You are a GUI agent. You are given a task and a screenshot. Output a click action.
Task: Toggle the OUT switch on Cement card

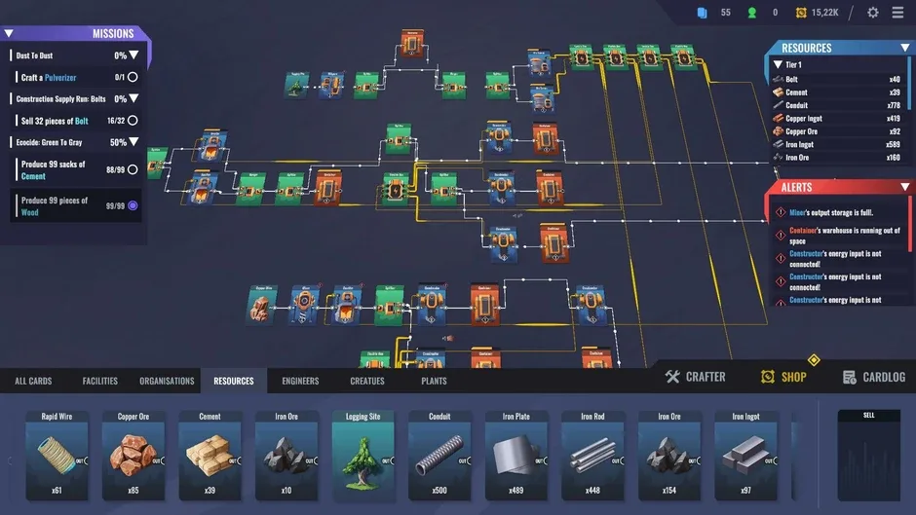236,460
